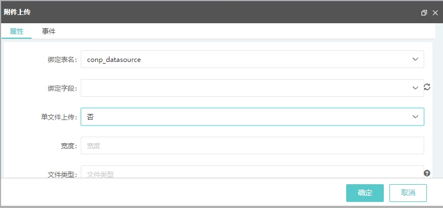The image size is (443, 208).
Task: Click the 单文件上传 field label
Action: tap(59, 117)
